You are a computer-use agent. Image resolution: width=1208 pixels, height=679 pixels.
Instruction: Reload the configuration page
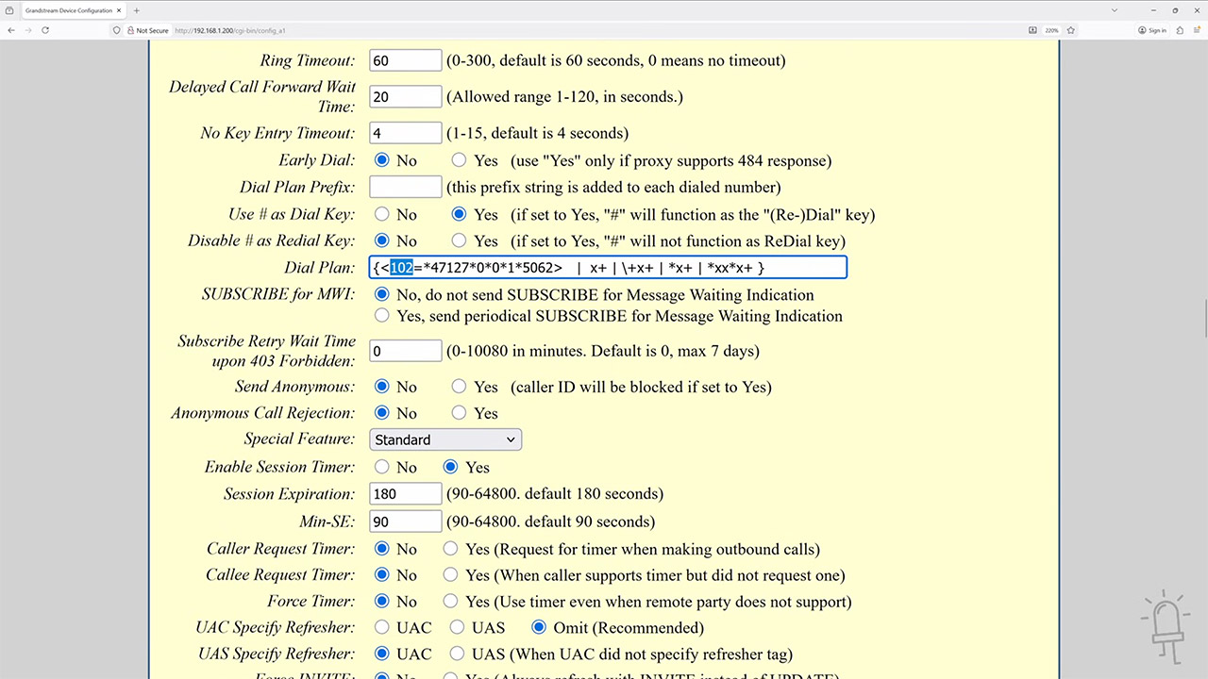(44, 30)
